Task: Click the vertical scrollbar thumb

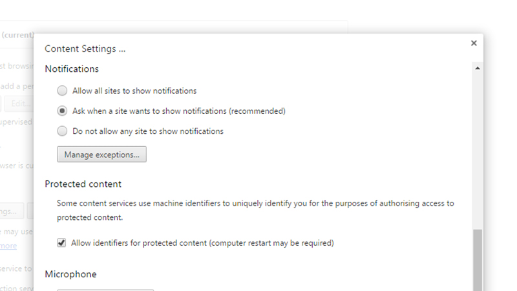Action: tap(478, 260)
